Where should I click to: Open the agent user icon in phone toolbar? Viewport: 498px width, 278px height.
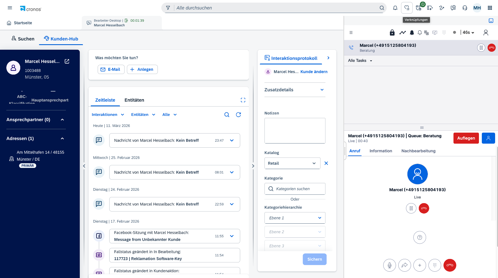pyautogui.click(x=486, y=33)
